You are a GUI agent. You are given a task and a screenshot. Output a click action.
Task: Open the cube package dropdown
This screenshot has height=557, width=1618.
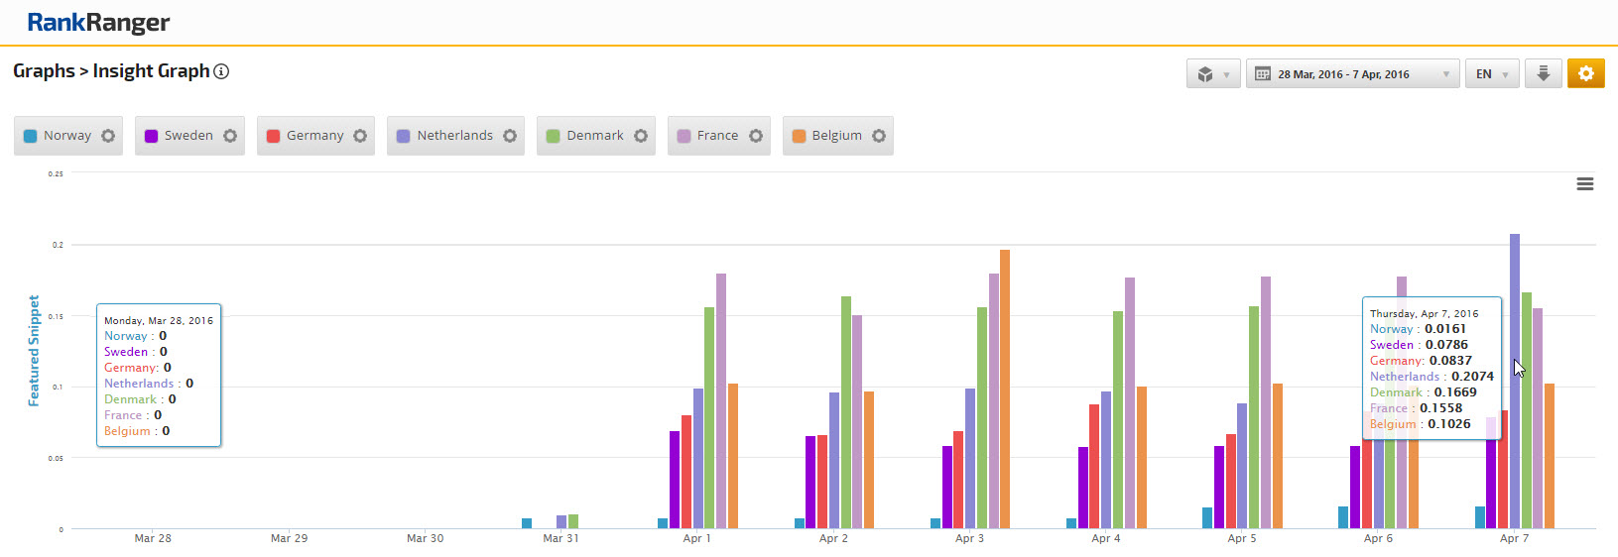coord(1212,74)
